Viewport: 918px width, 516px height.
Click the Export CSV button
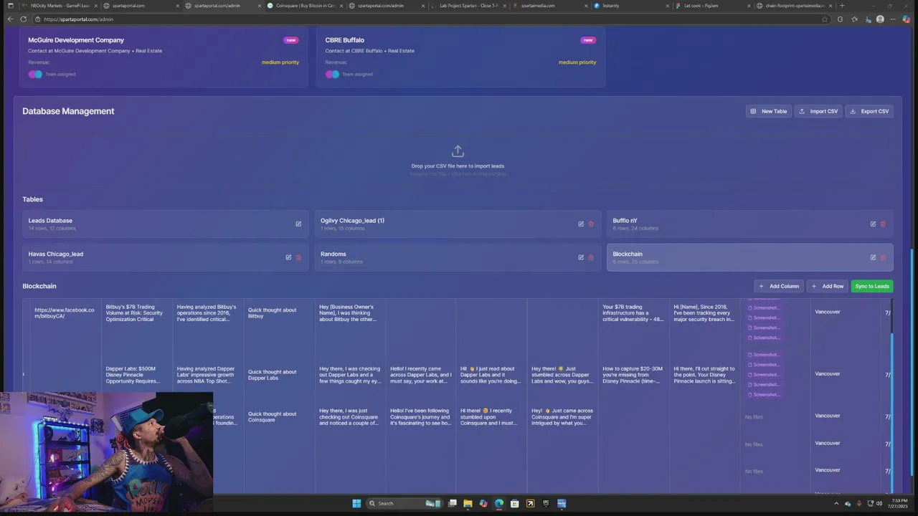pos(869,111)
